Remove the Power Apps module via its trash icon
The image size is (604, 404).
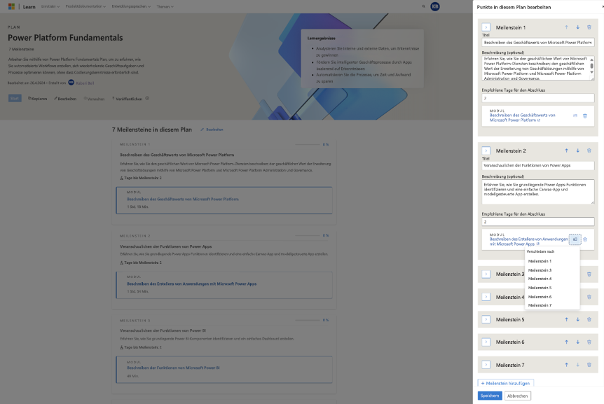pyautogui.click(x=585, y=239)
